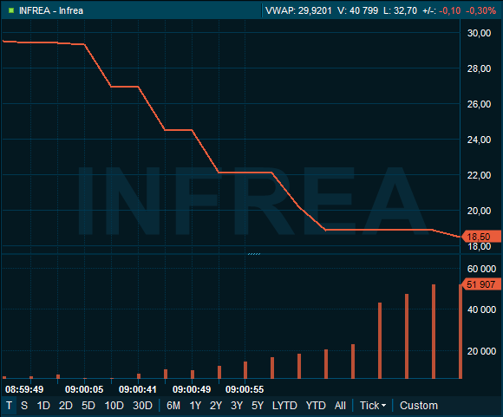
Task: Select the 1D time range
Action: tap(43, 406)
